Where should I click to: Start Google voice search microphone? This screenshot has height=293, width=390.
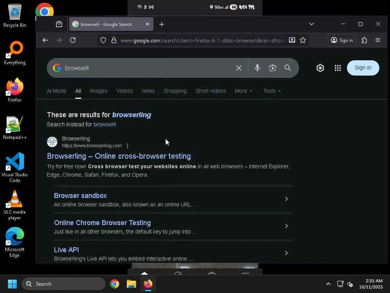tap(257, 68)
